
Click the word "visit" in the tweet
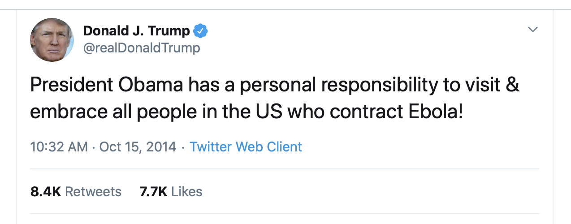coord(481,85)
